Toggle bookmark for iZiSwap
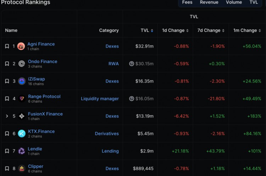The height and width of the screenshot is (176, 266). [x=7, y=81]
